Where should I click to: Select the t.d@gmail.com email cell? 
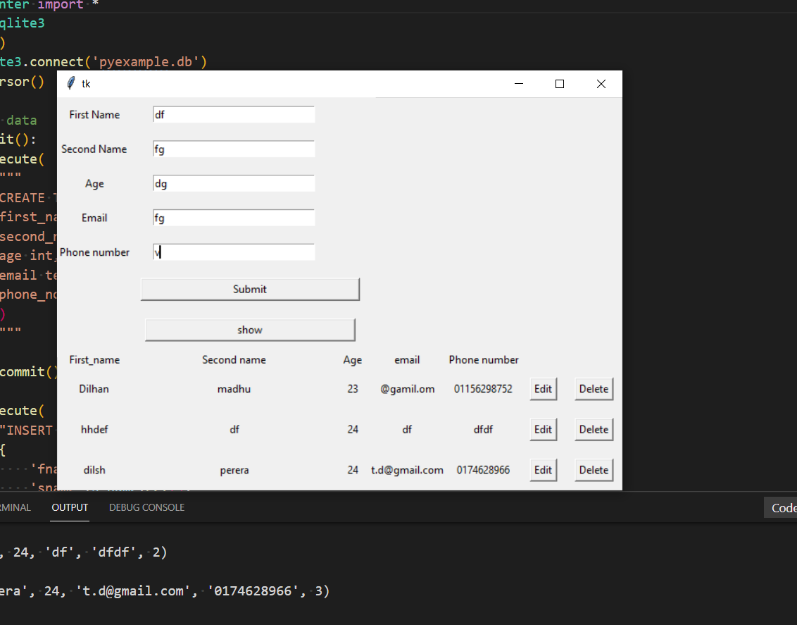click(x=407, y=471)
